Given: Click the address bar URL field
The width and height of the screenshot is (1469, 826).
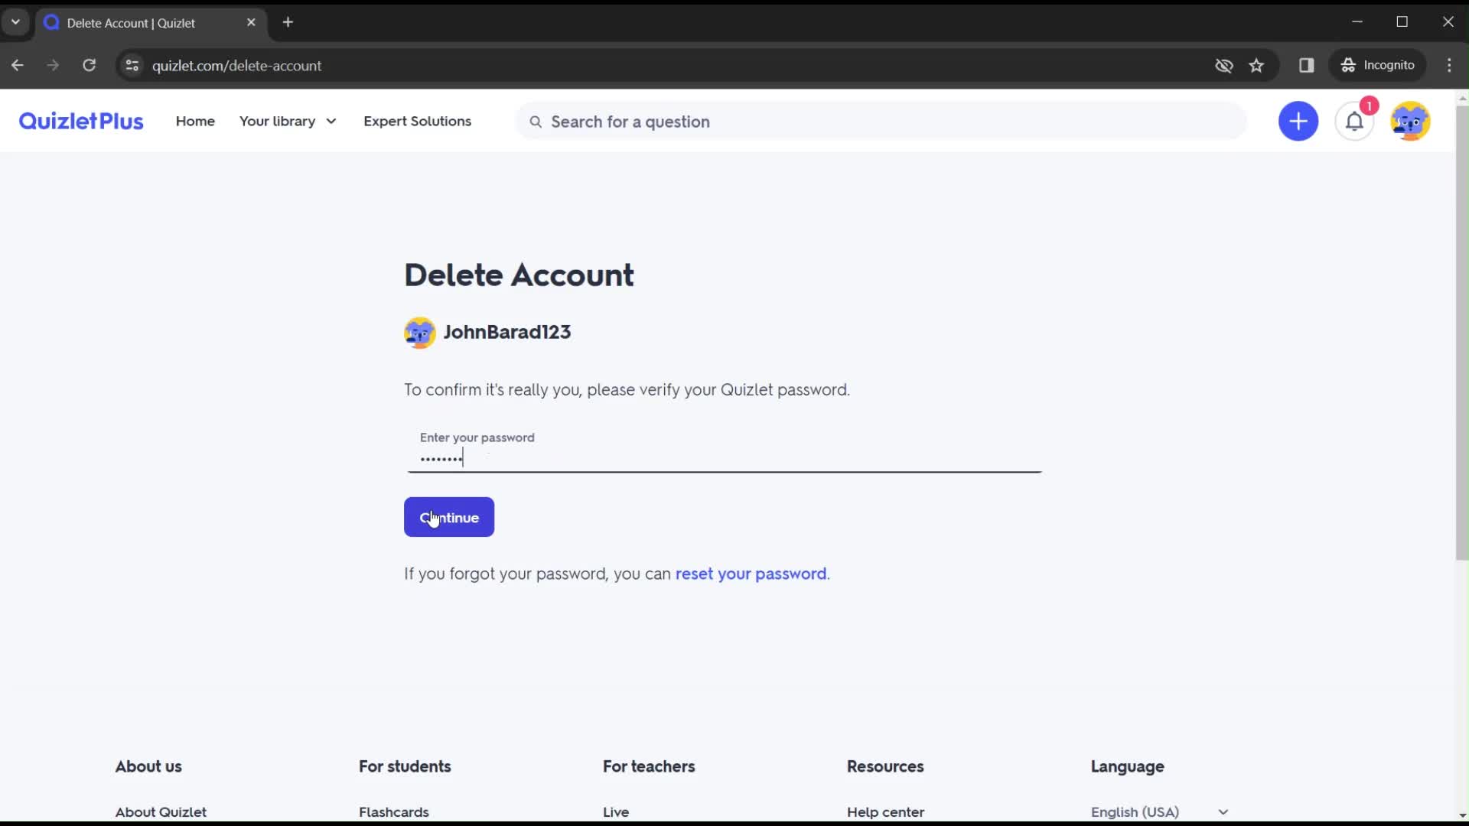Looking at the screenshot, I should pos(237,66).
